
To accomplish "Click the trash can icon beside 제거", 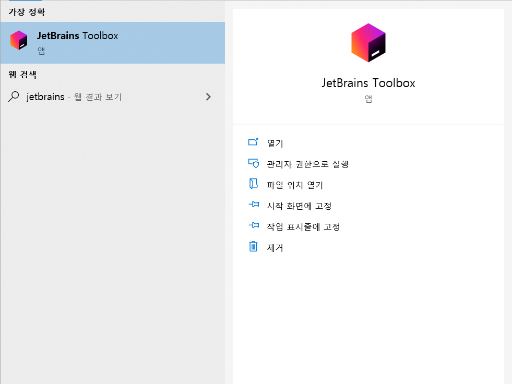I will pyautogui.click(x=253, y=247).
